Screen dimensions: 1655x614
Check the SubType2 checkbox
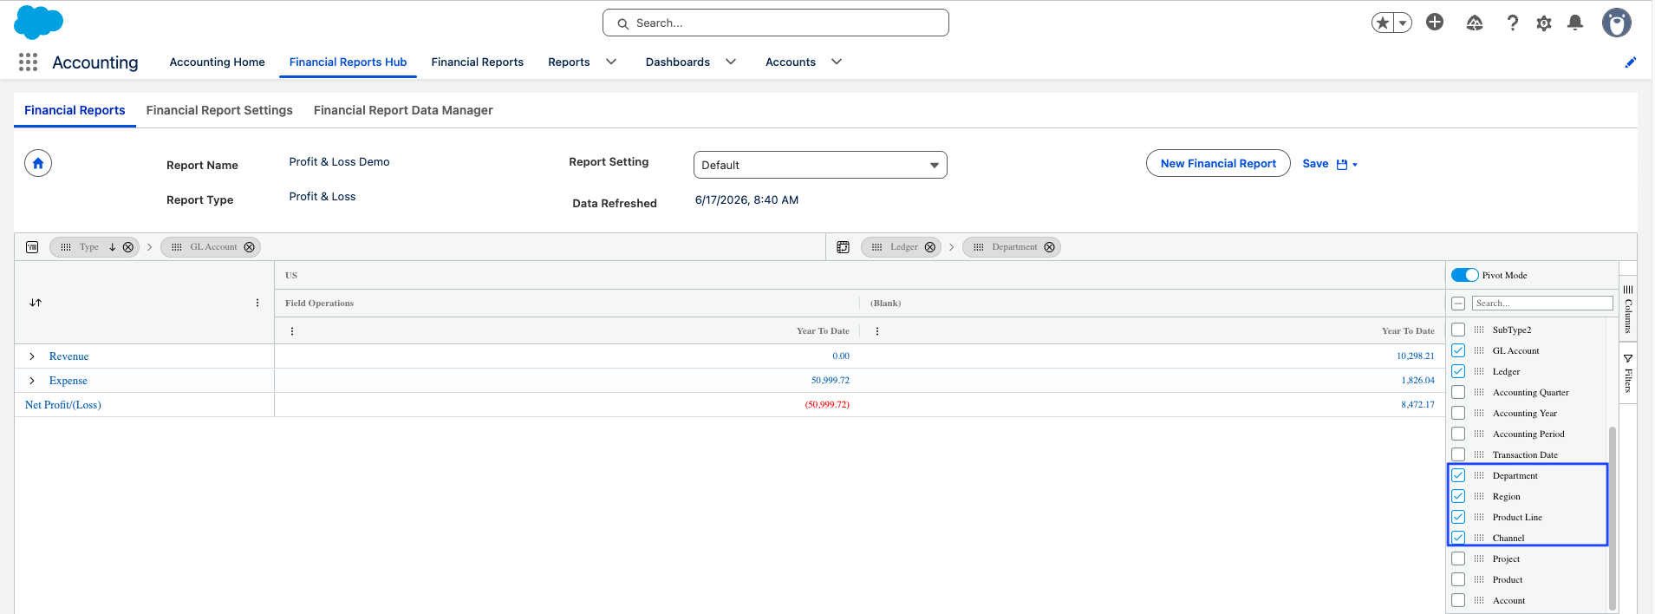[x=1458, y=330]
